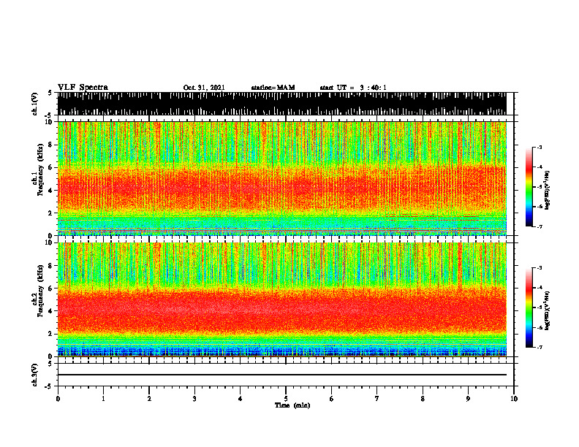Click time axis tick label 9
Viewport: 579px width, 447px height.
click(468, 399)
